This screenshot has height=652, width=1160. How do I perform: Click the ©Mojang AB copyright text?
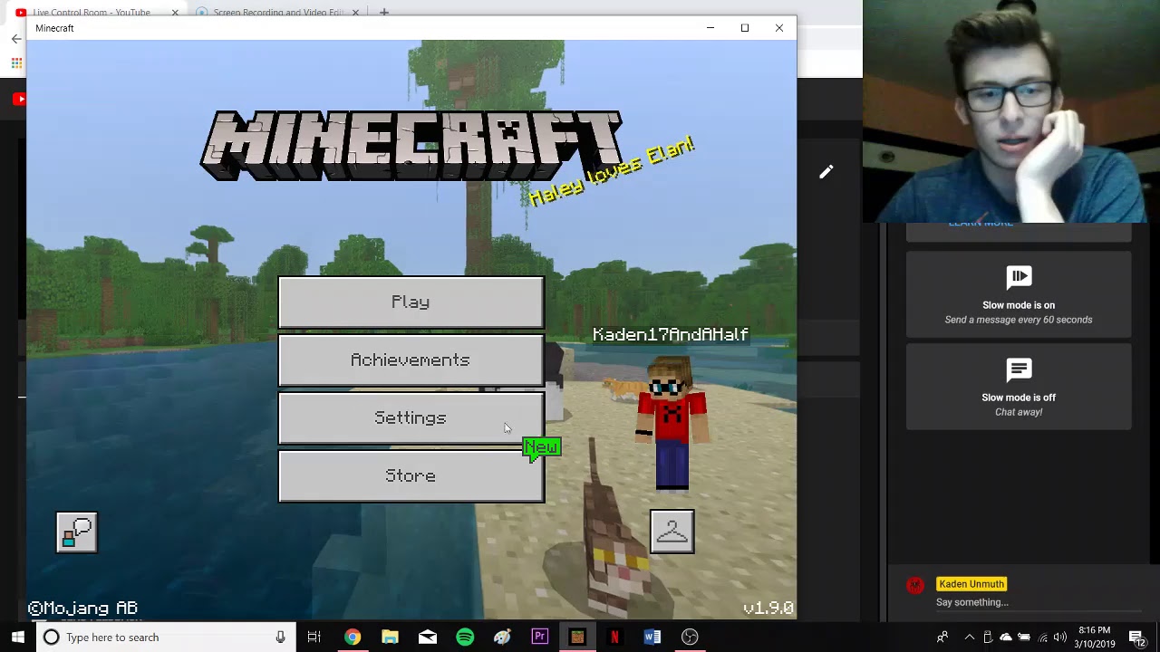click(82, 609)
